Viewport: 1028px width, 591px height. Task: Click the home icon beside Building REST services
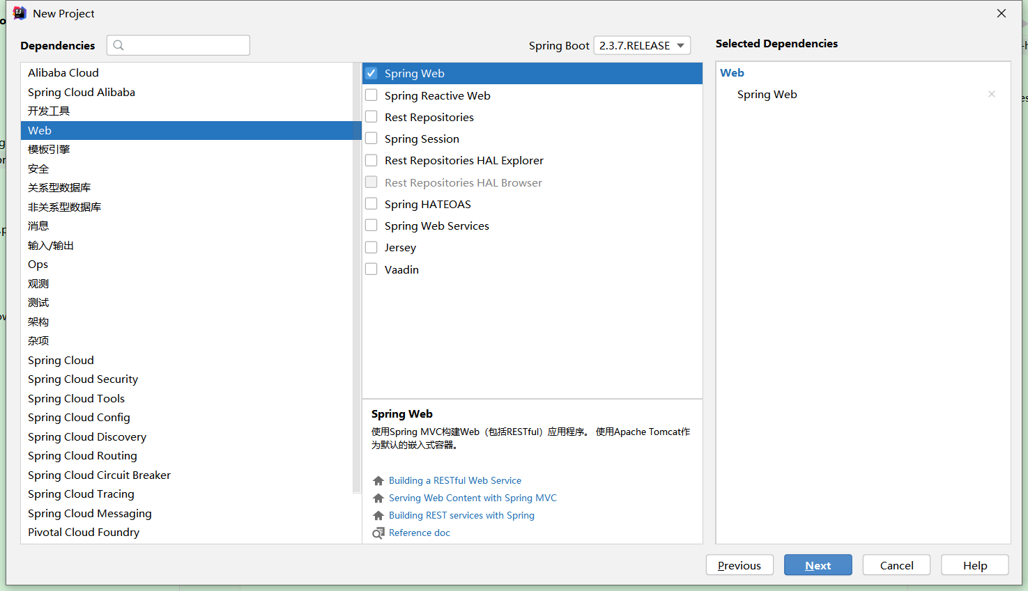pos(378,515)
